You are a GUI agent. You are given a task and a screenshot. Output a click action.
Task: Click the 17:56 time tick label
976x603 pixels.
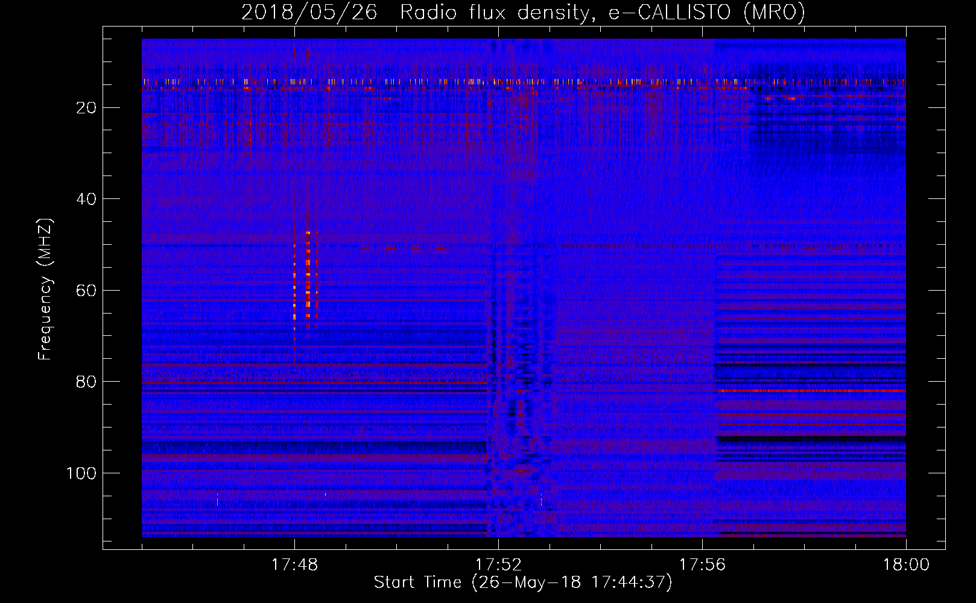click(x=702, y=564)
